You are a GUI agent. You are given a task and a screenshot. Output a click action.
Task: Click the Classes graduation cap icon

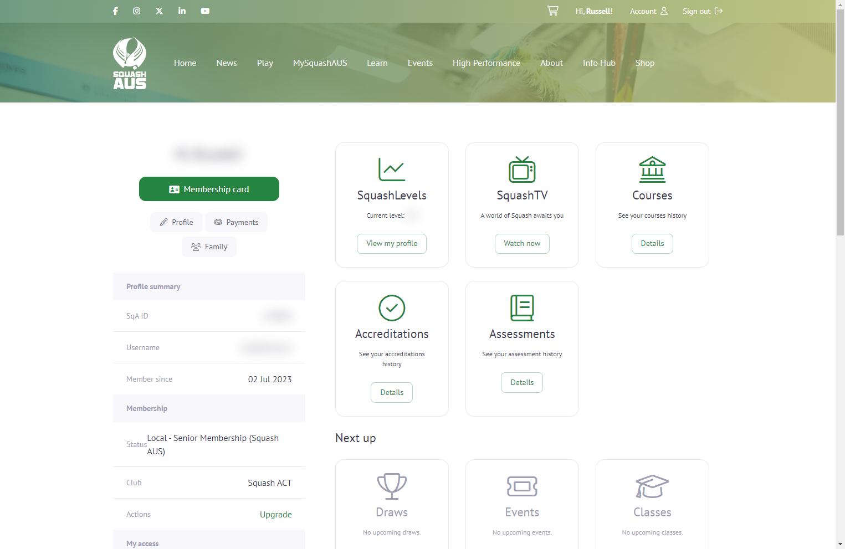coord(652,486)
